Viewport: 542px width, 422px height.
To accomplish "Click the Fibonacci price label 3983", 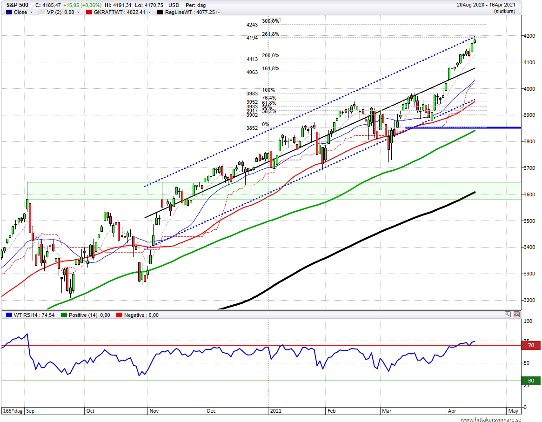I will click(252, 94).
